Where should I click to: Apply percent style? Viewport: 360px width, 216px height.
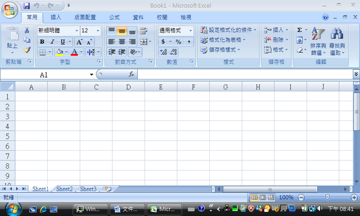click(178, 42)
